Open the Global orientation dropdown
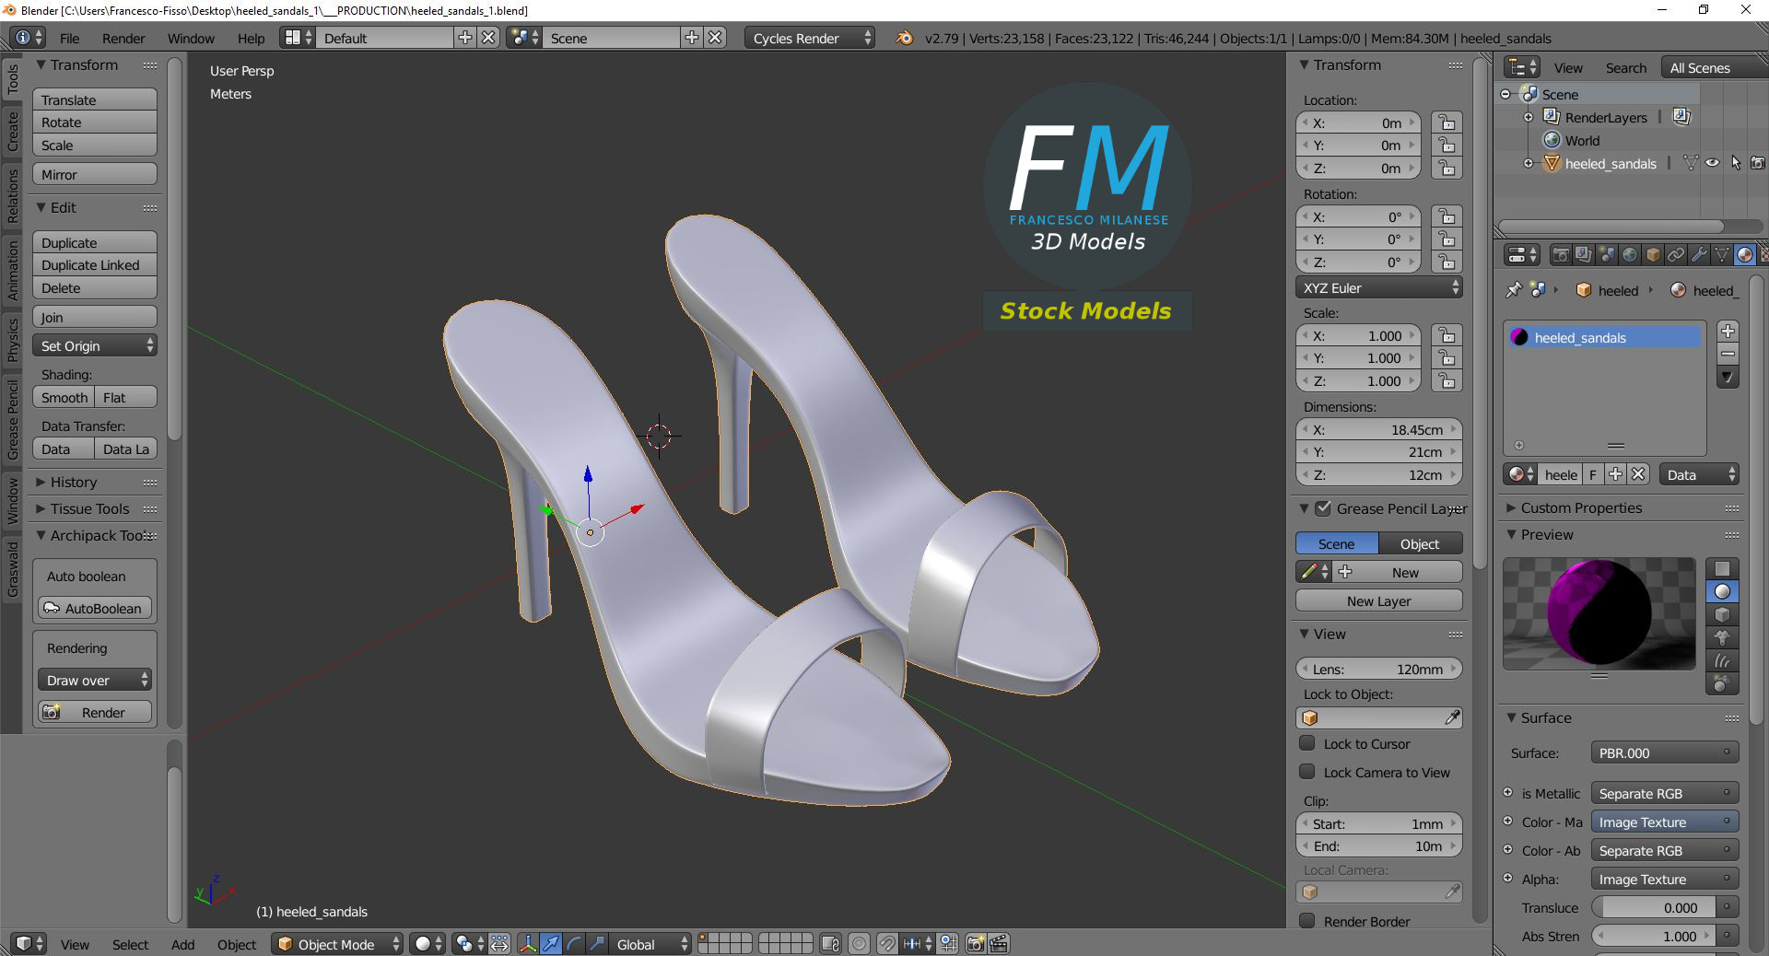The image size is (1769, 956). [652, 944]
